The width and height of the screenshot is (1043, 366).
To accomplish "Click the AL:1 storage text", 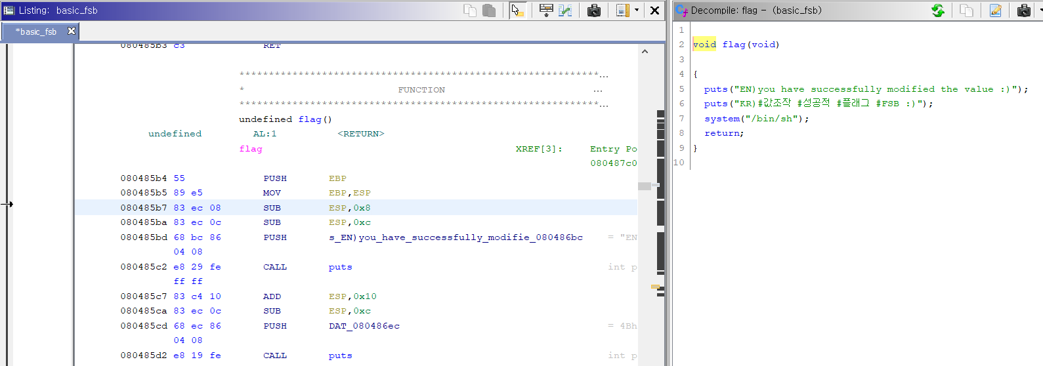I will (x=265, y=134).
